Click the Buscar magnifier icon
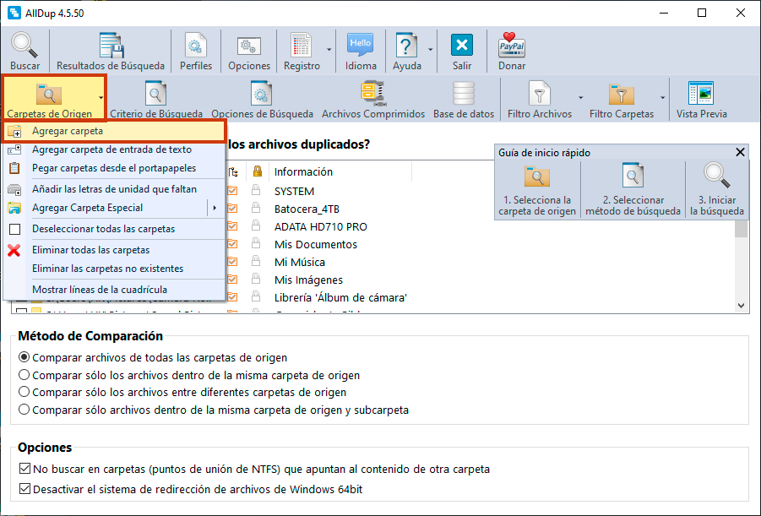 pyautogui.click(x=24, y=45)
